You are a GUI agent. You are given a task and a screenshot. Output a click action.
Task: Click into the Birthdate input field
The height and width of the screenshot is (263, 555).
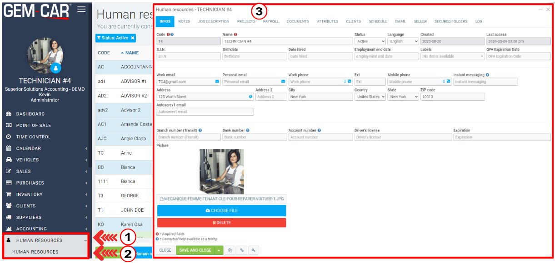coord(254,57)
